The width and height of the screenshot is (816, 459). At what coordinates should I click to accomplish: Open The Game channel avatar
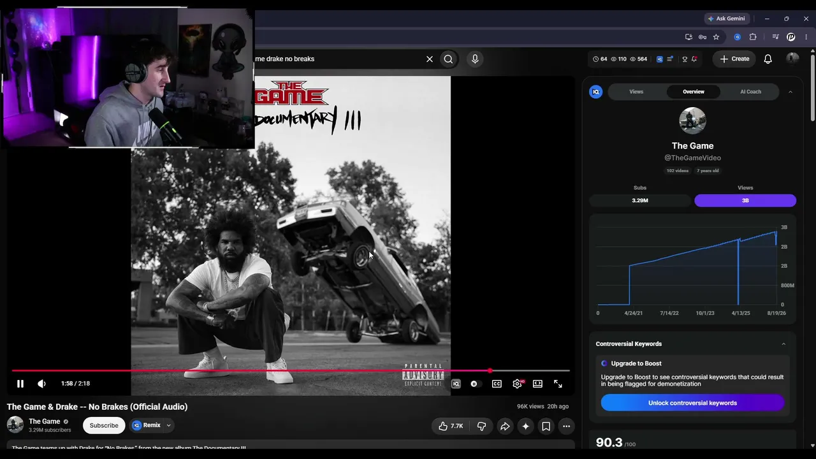pyautogui.click(x=15, y=425)
